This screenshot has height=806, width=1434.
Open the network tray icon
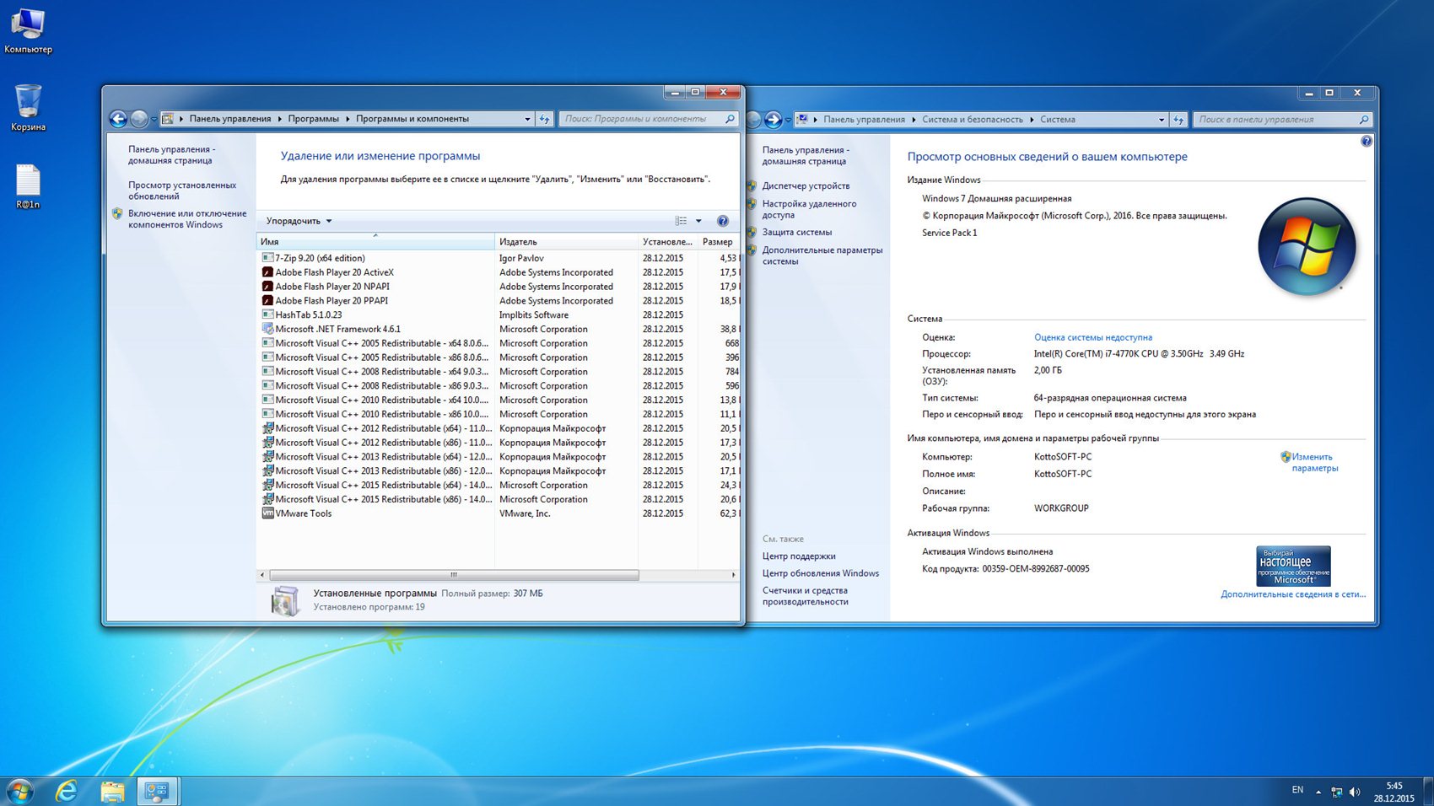point(1337,792)
